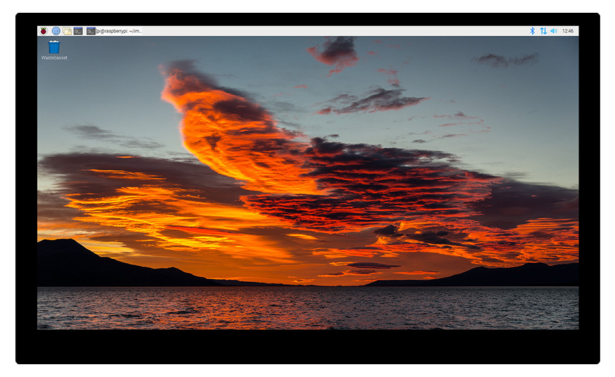
Task: Click the terminal icon inside the running task button
Action: (x=91, y=31)
